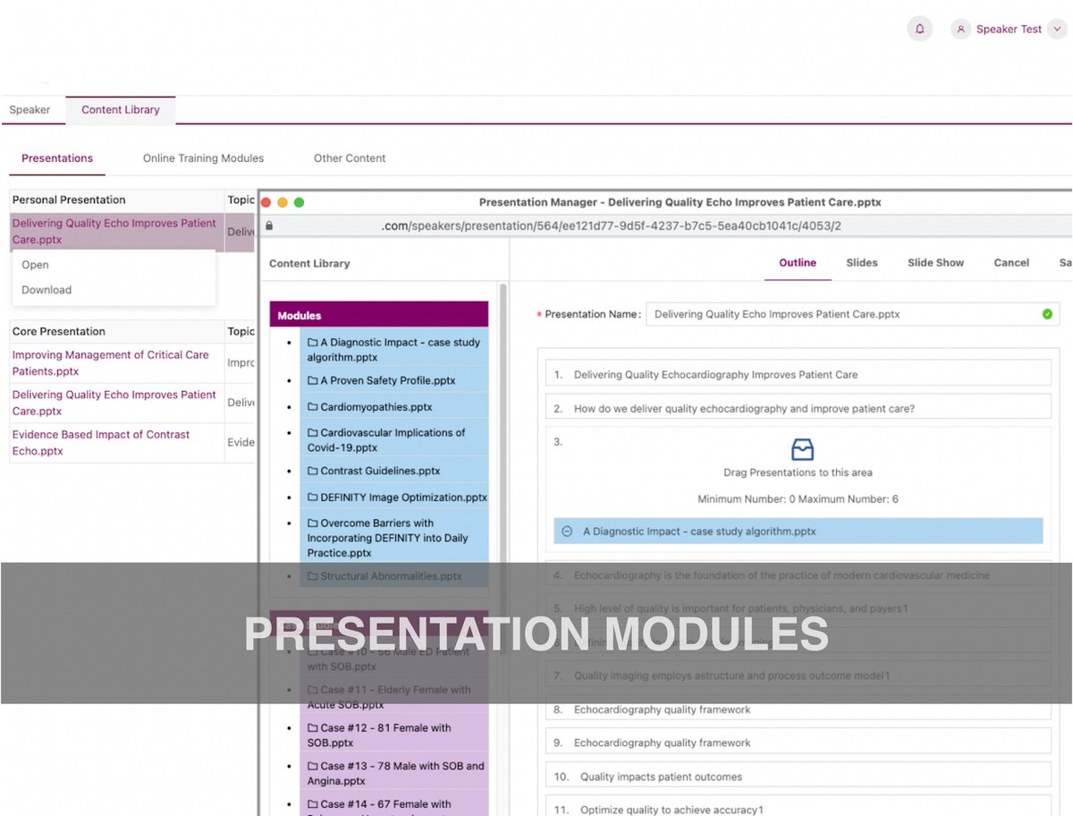Viewport: 1073px width, 816px height.
Task: Expand the Speaker Test account dropdown
Action: 1057,29
